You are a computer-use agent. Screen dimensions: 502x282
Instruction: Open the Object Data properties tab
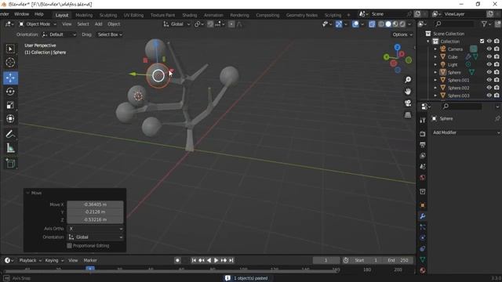pos(423,259)
